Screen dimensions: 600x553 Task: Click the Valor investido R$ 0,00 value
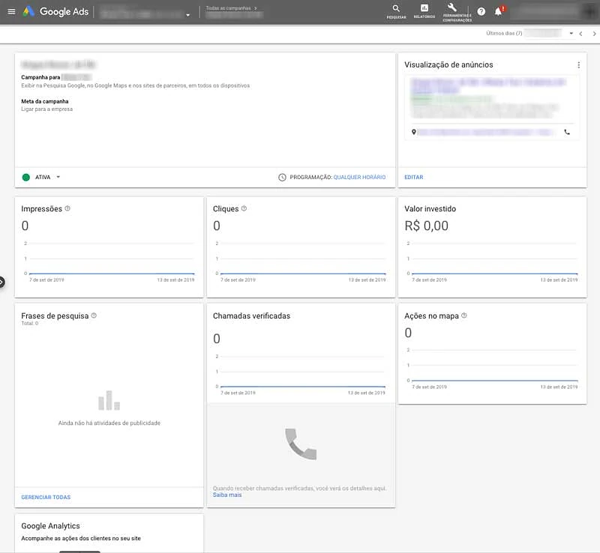pos(426,226)
